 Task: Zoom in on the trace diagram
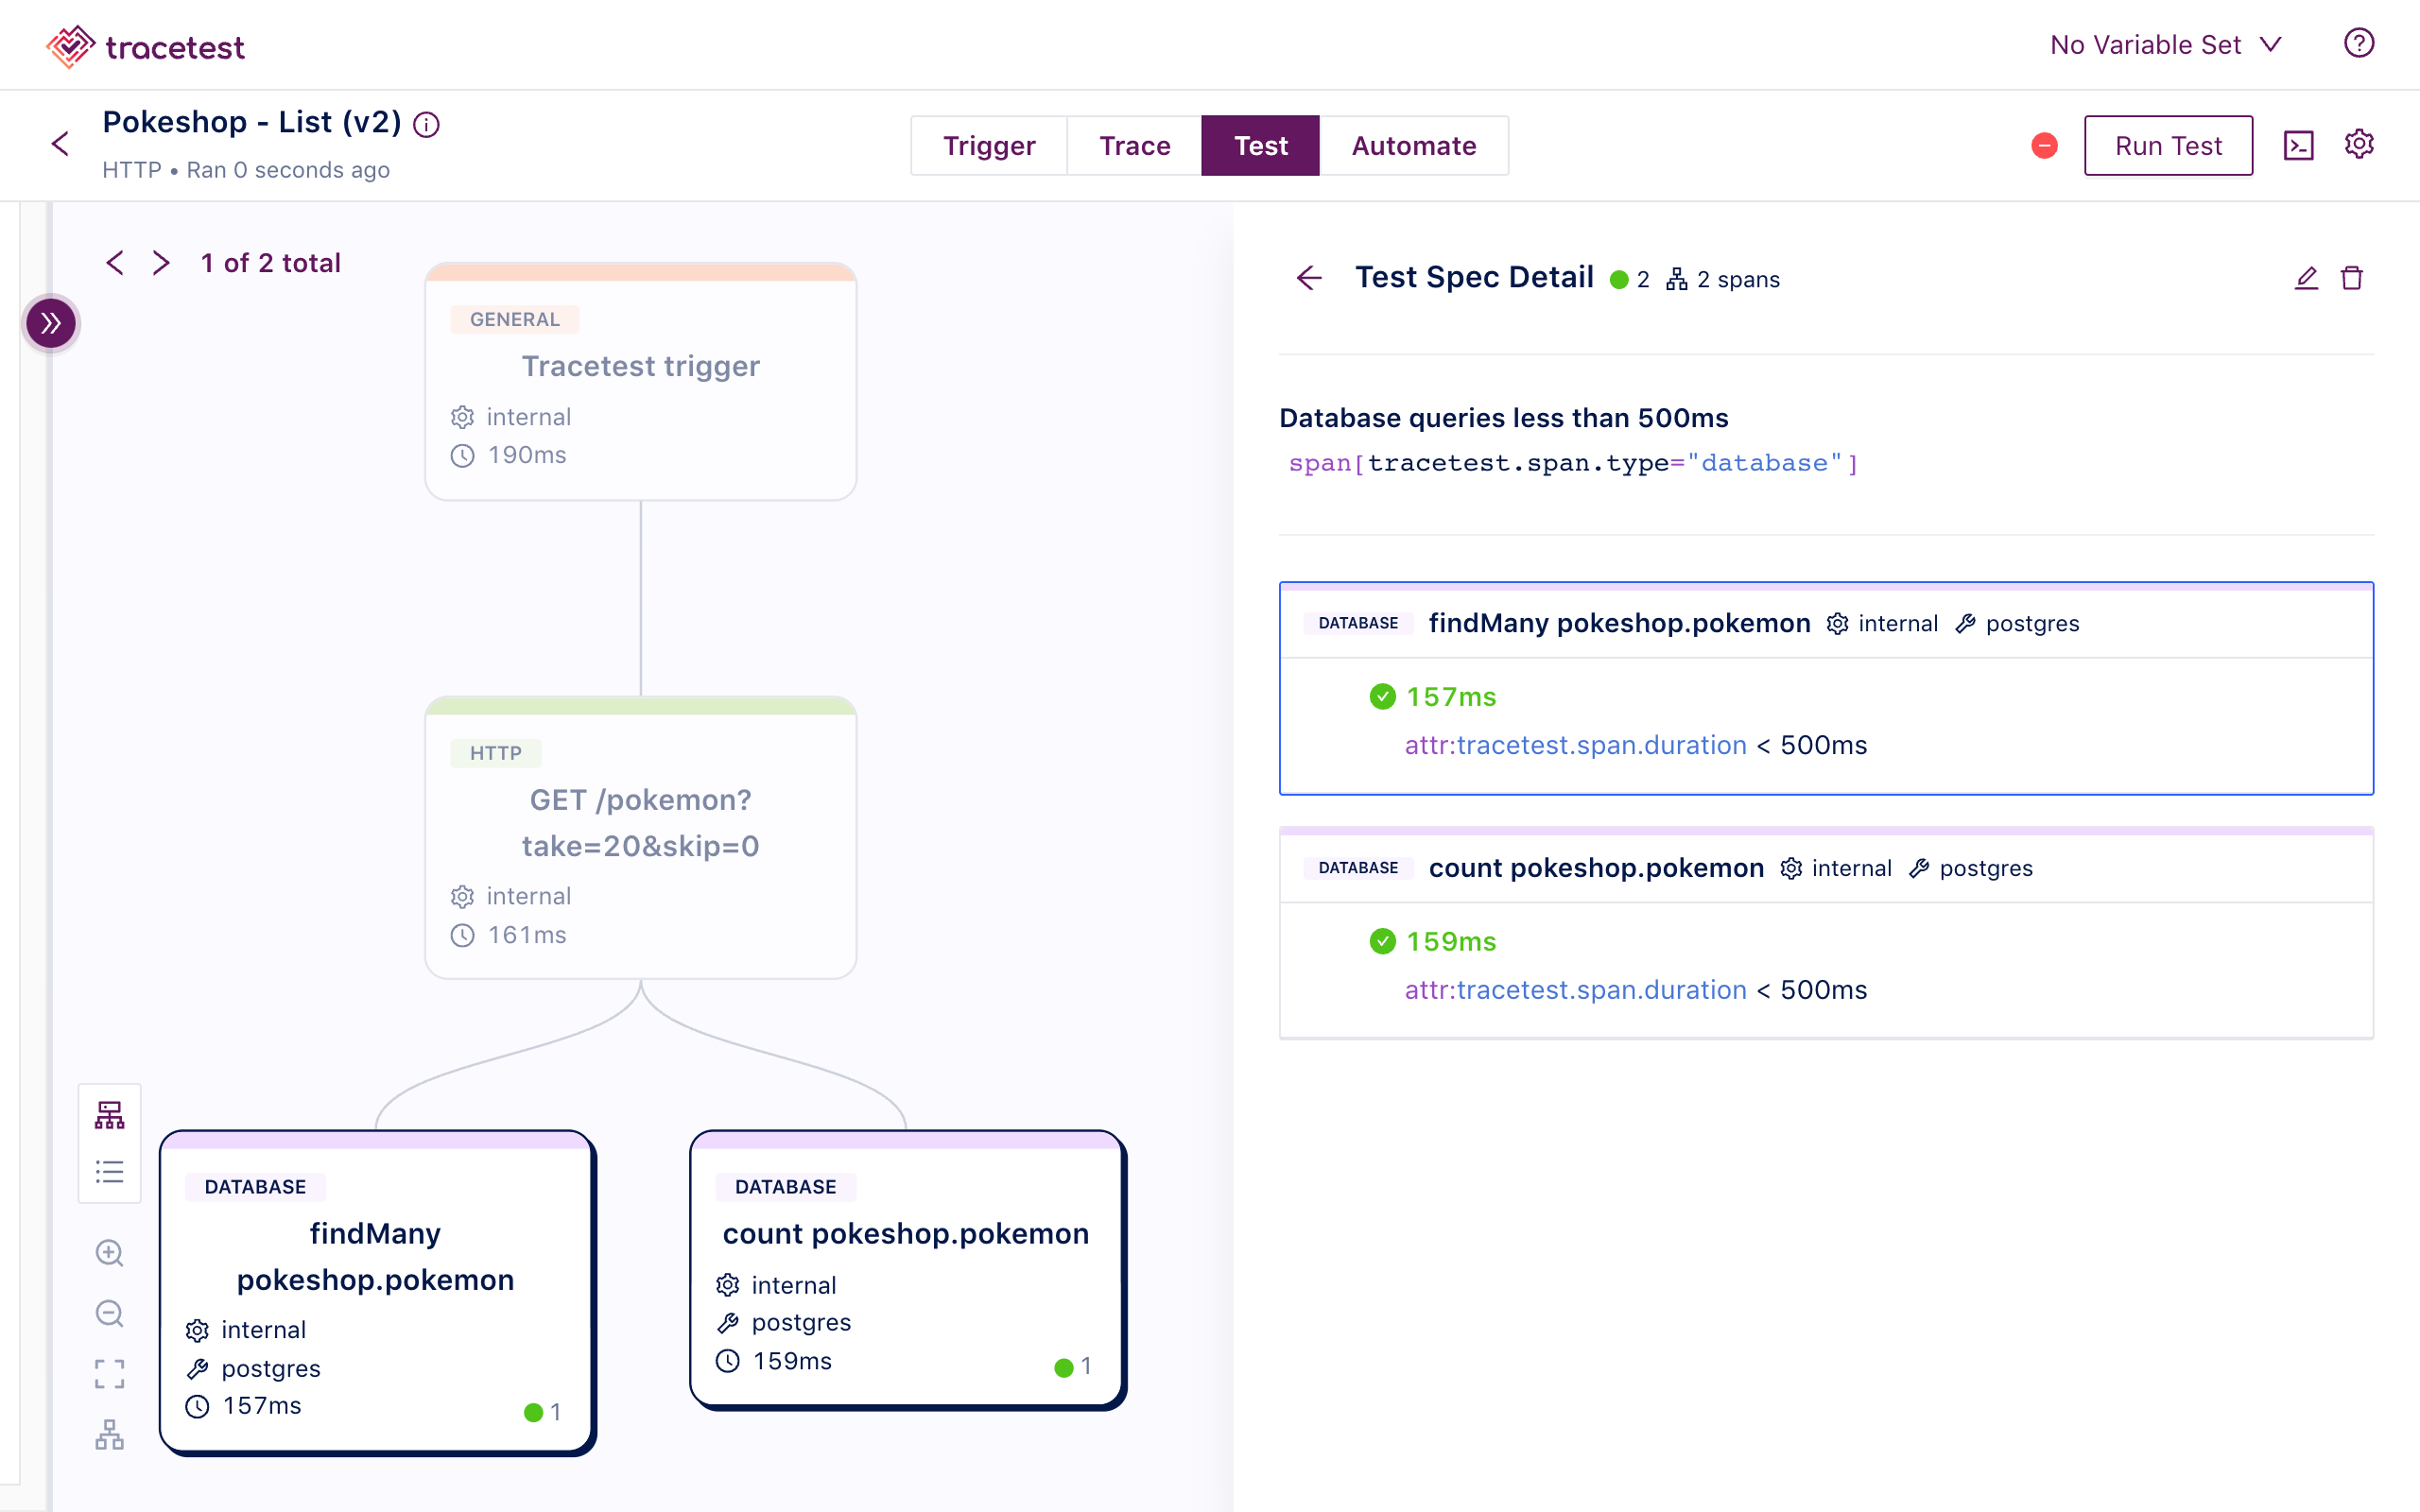109,1253
